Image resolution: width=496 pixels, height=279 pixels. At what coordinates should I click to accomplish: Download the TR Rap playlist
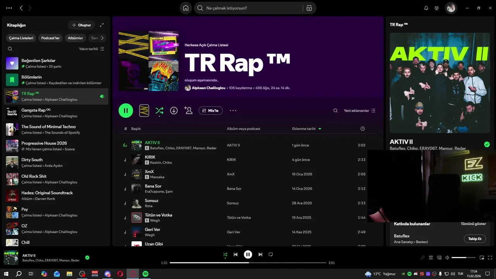[174, 110]
